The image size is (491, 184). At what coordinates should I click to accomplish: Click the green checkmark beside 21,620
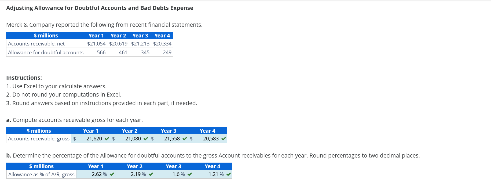pyautogui.click(x=107, y=139)
